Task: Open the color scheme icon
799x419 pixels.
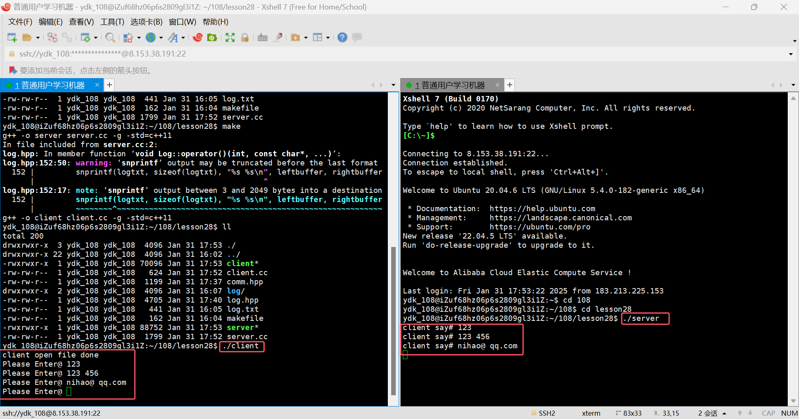Action: pyautogui.click(x=128, y=37)
